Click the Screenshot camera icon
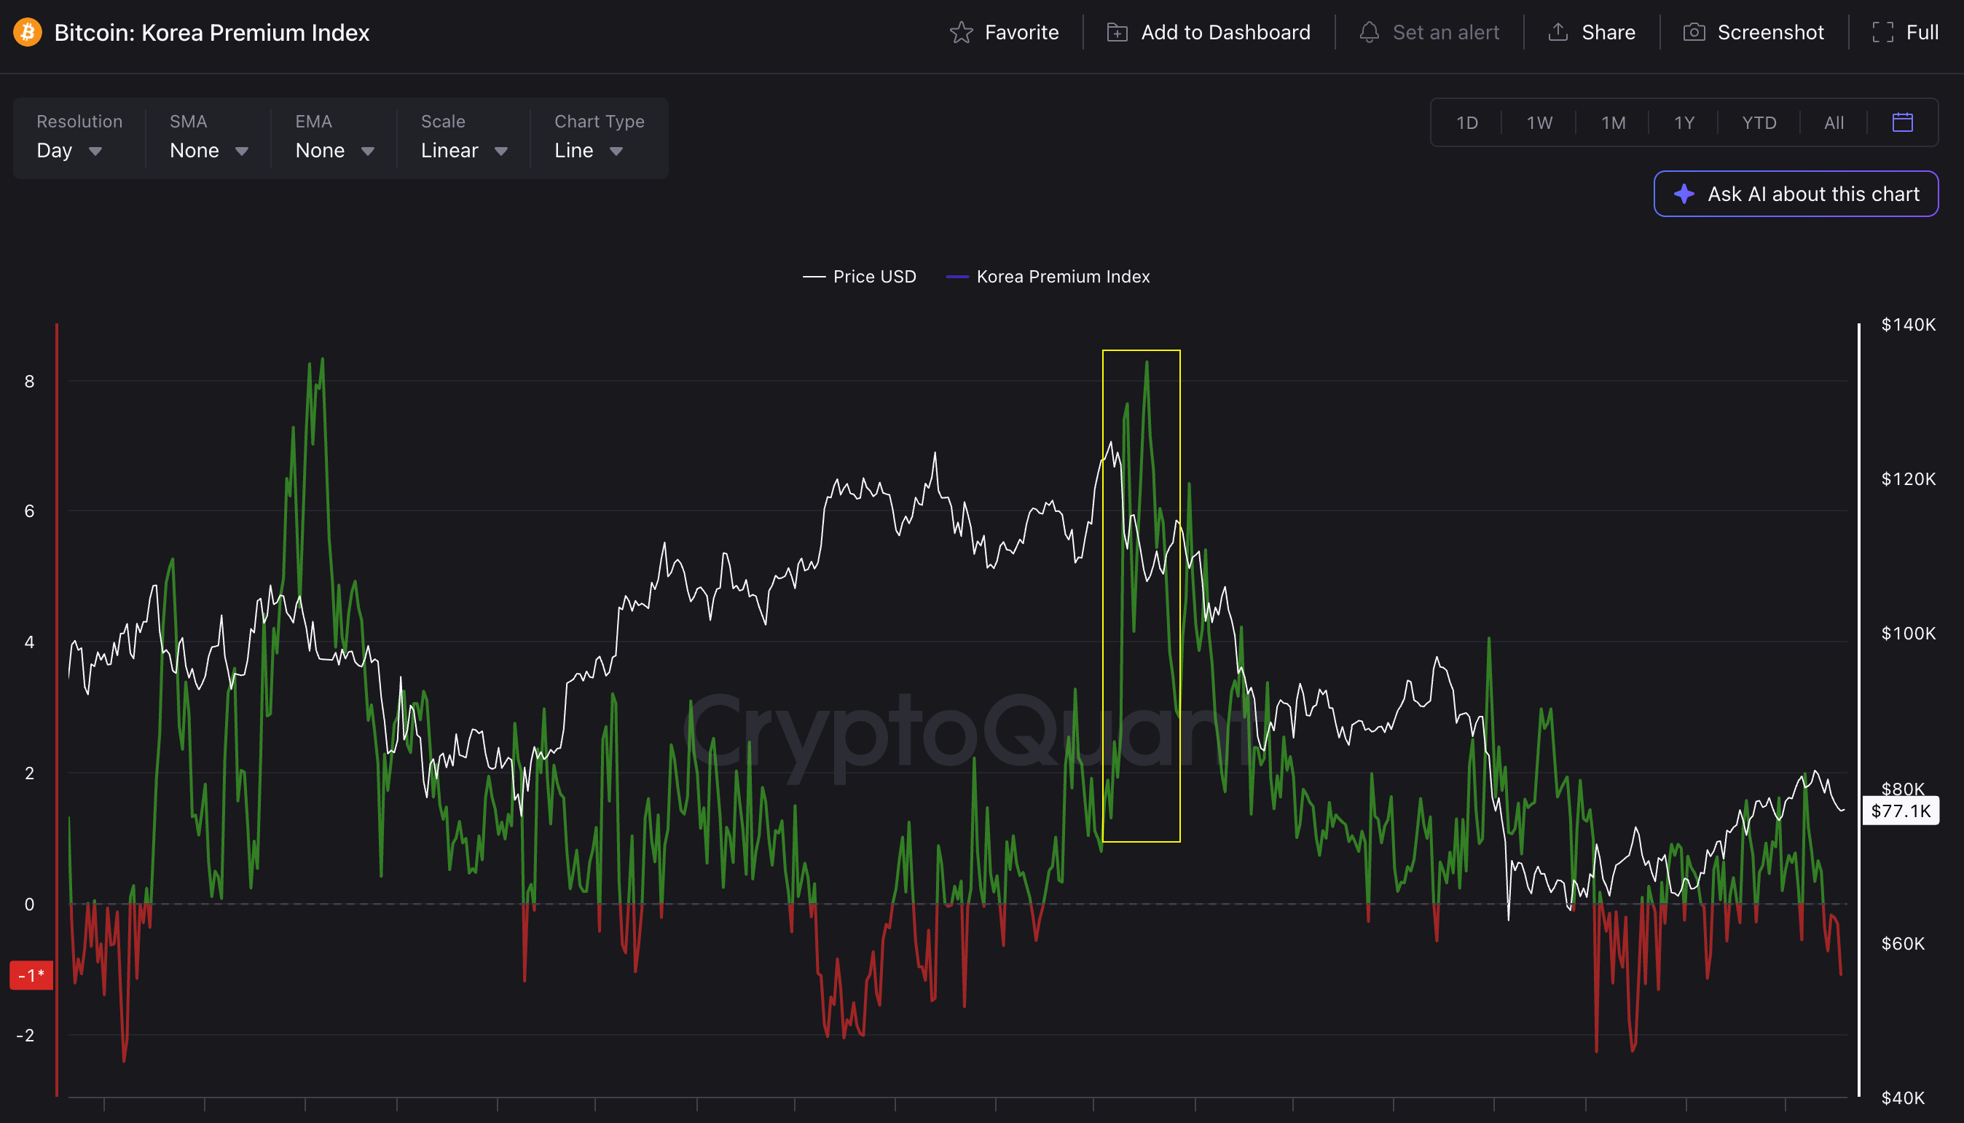The width and height of the screenshot is (1964, 1123). point(1694,32)
